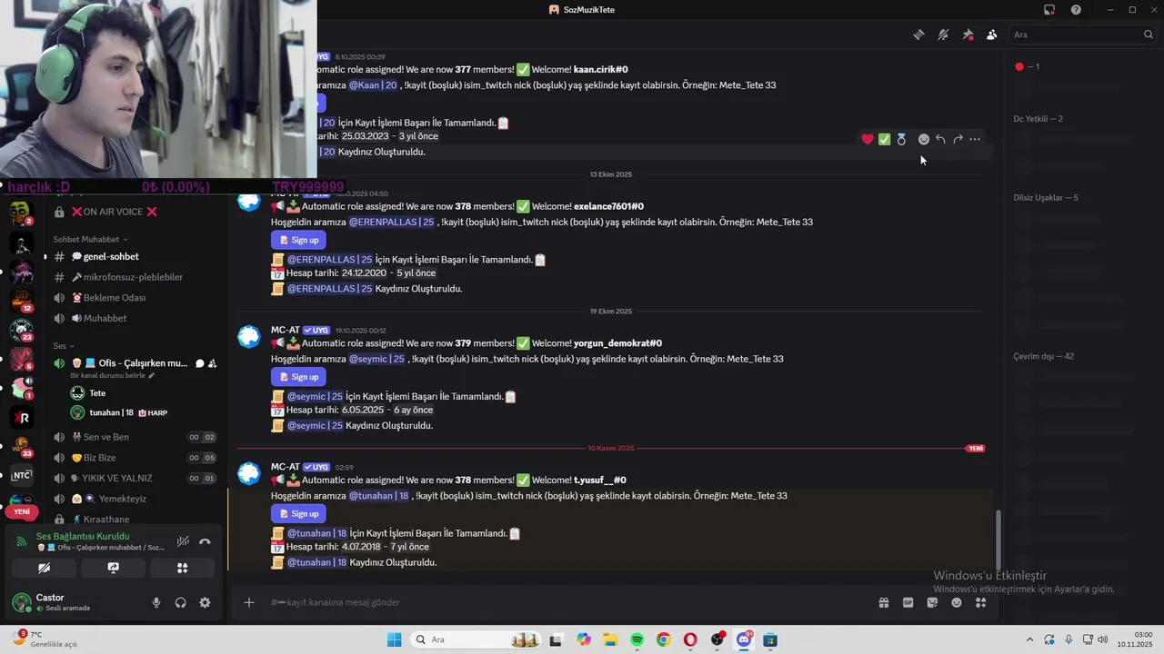Viewport: 1164px width, 654px height.
Task: Collapse the Ses category
Action: 64,346
